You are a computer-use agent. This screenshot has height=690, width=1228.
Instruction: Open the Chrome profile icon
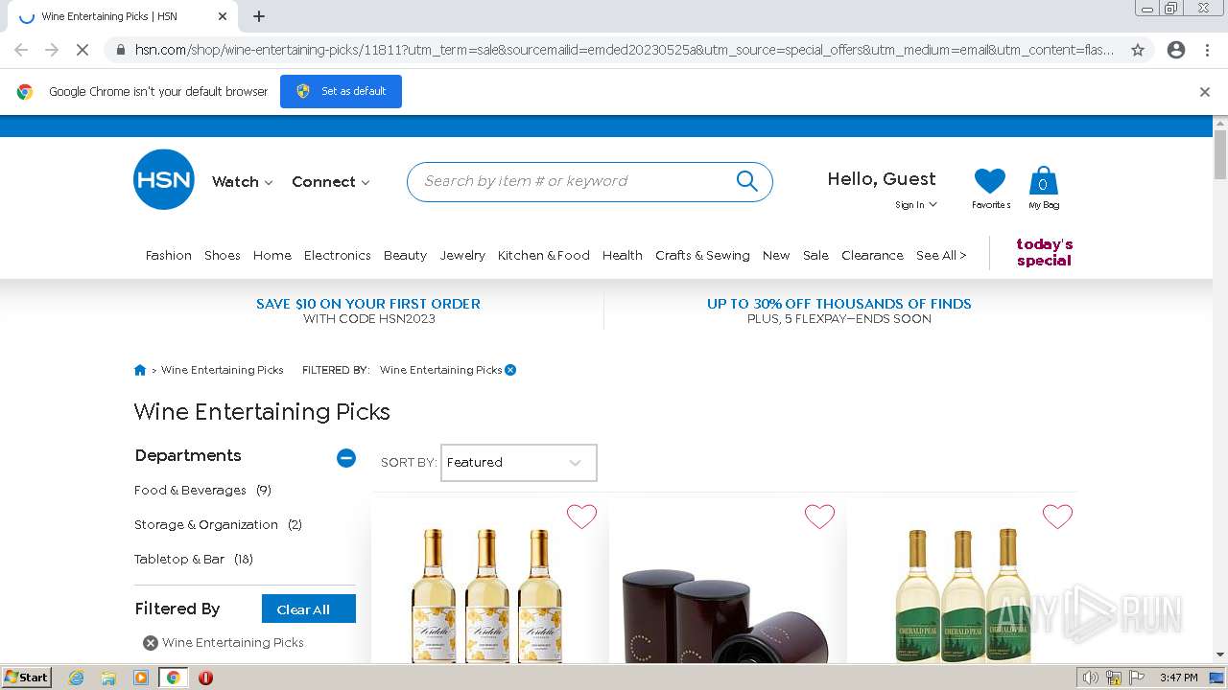1176,50
